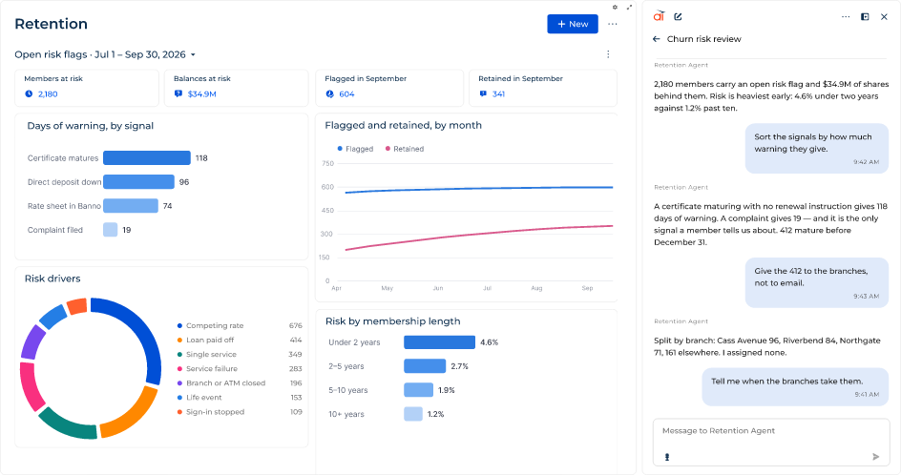Focus the Message to Retention Agent field
Viewport: 901px width, 475px height.
pyautogui.click(x=770, y=431)
